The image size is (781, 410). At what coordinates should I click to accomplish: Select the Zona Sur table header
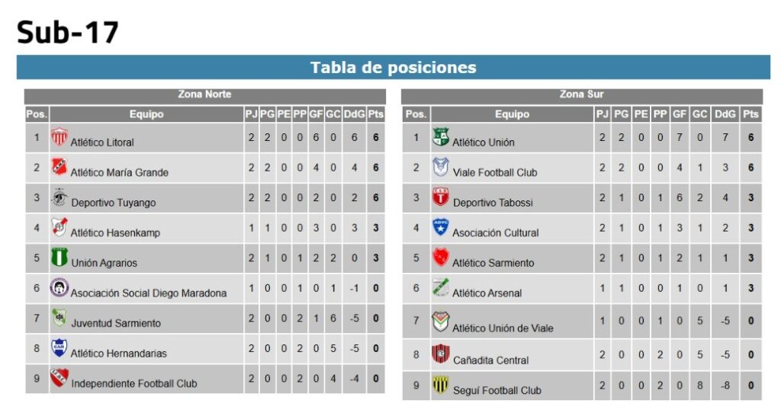(x=581, y=94)
